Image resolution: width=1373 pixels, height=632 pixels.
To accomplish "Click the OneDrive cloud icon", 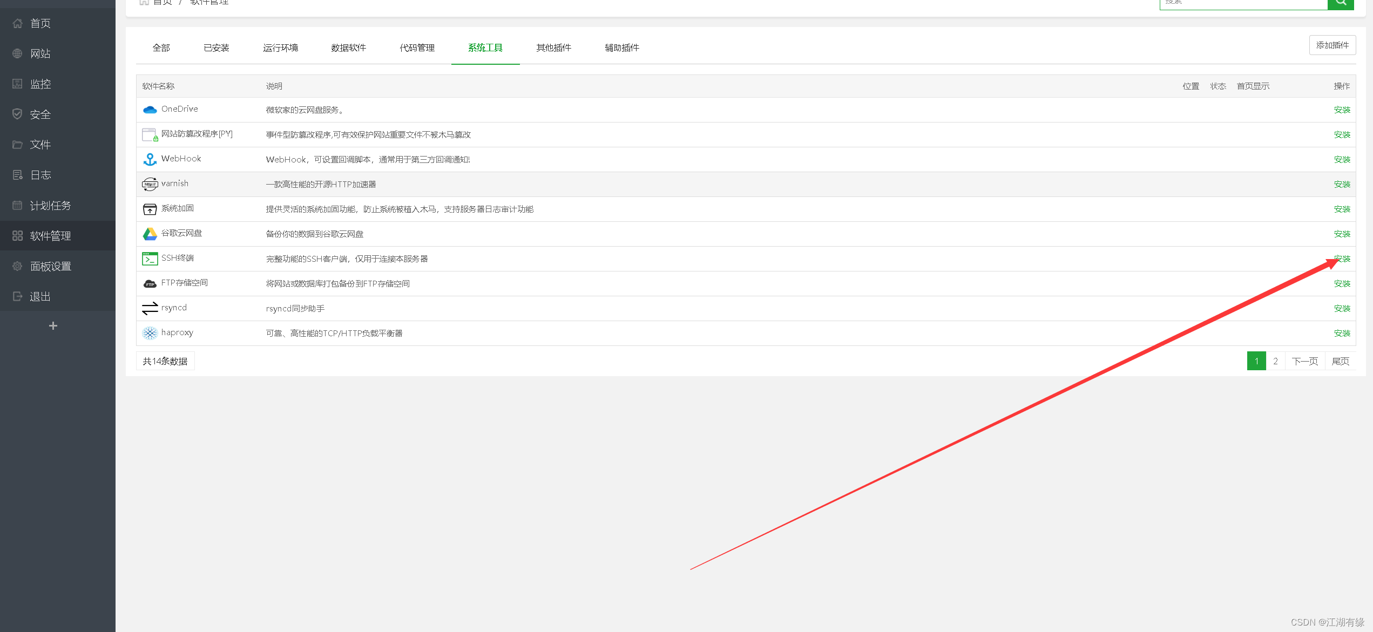I will 150,110.
